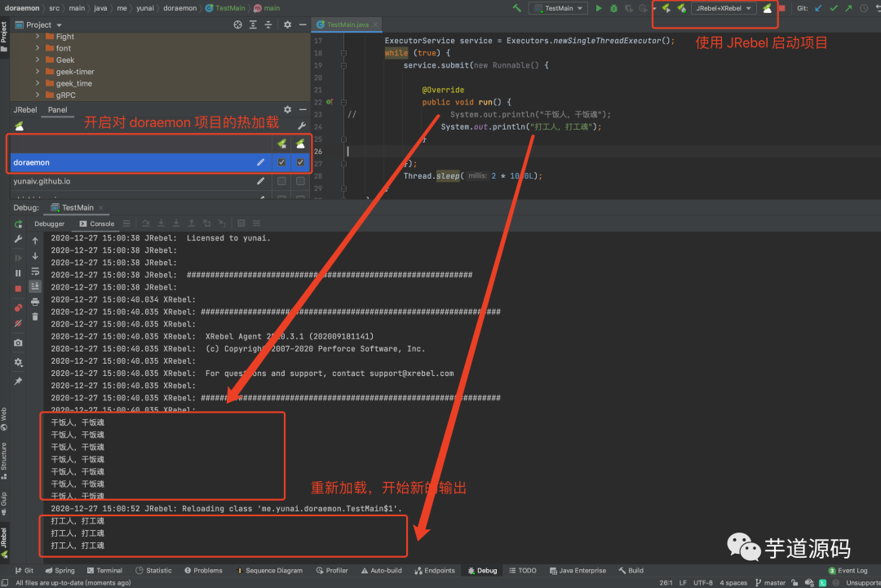Rerun TestMain debug session
Viewport: 881px width, 588px height.
(18, 224)
